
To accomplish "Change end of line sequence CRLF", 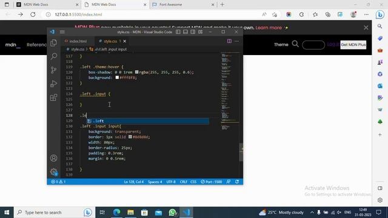I will pyautogui.click(x=183, y=182).
